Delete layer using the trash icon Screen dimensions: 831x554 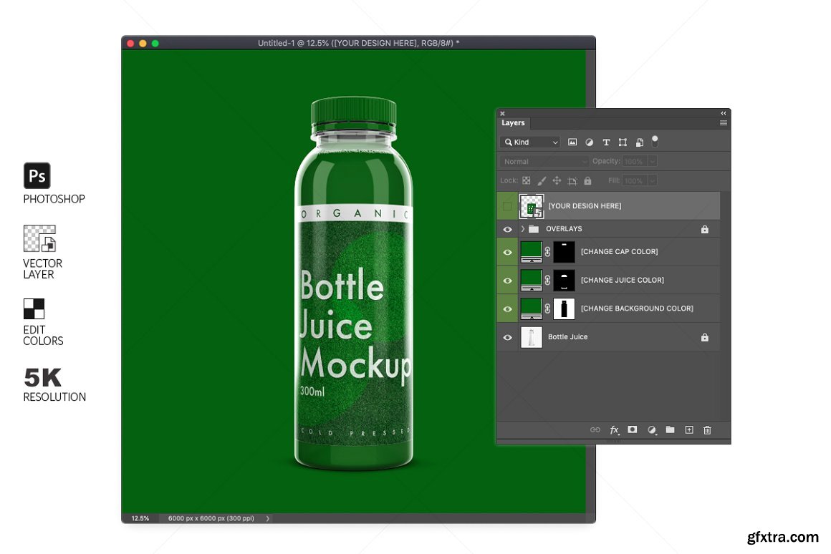(707, 430)
